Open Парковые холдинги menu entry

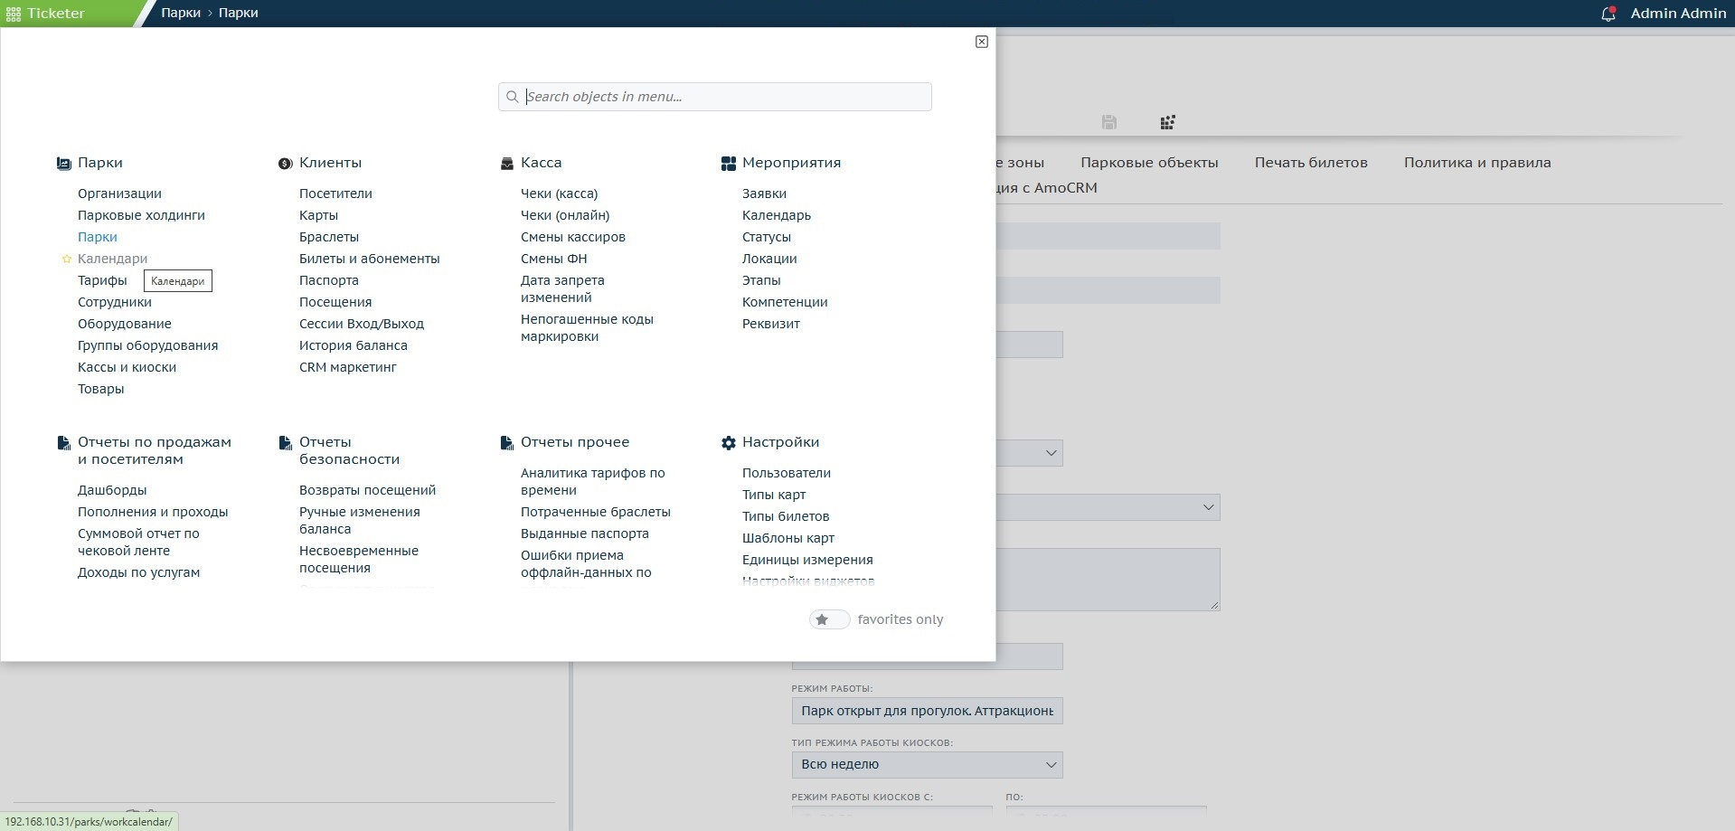click(x=141, y=215)
